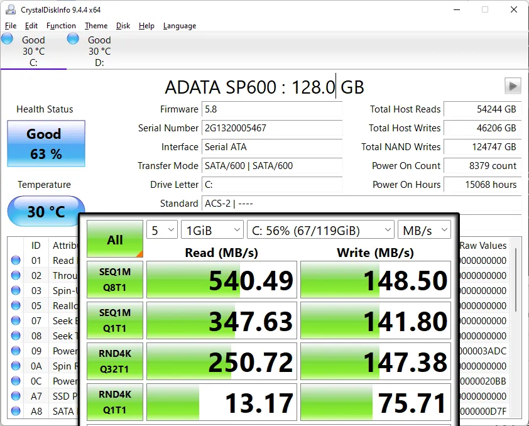
Task: Click the SEQ1M Q8T1 read result 540.49
Action: (222, 280)
